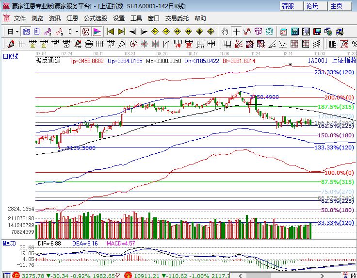Open the calculator icon

[295, 32]
